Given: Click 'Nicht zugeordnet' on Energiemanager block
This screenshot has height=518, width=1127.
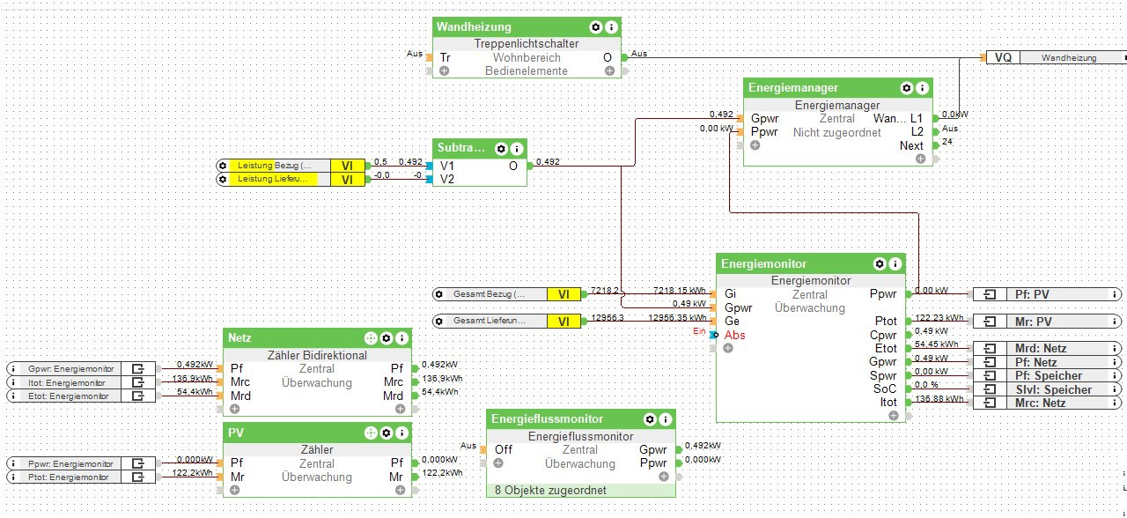Looking at the screenshot, I should pos(836,132).
